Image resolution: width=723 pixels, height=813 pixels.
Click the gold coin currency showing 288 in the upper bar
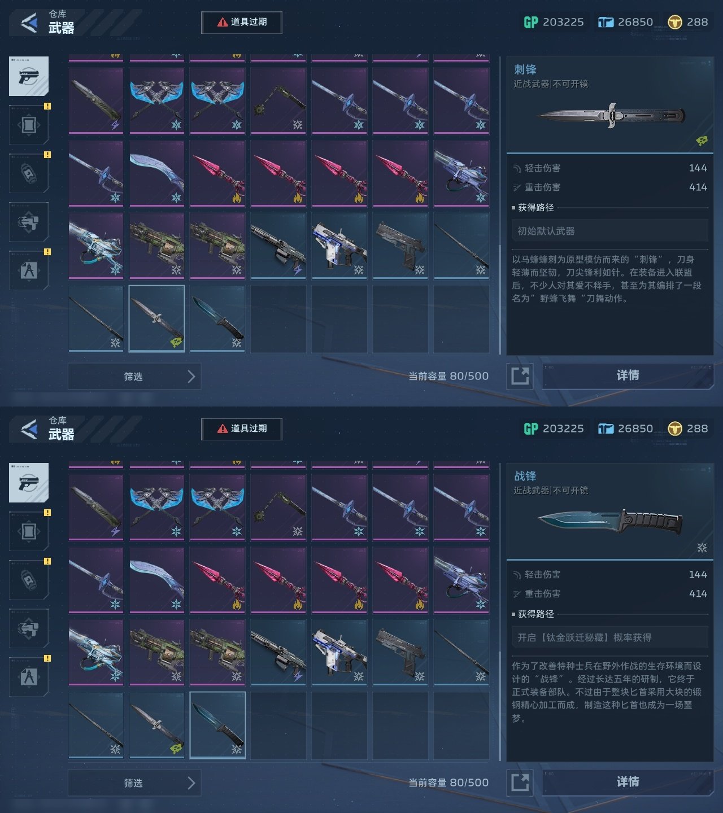(x=687, y=22)
